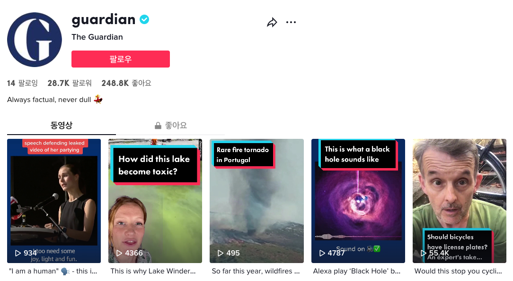513x281 pixels.
Task: Click the blue verified badge icon
Action: click(x=144, y=19)
